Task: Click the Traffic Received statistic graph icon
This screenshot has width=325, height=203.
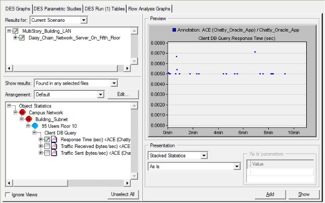Action: point(54,146)
